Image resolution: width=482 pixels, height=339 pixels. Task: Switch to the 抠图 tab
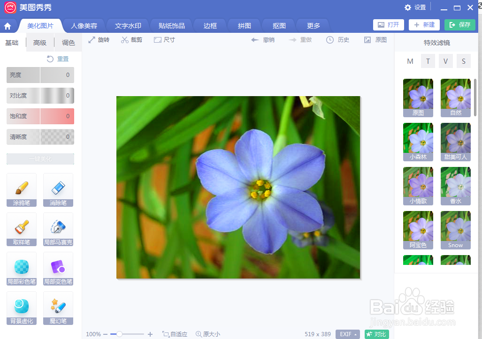pyautogui.click(x=279, y=26)
